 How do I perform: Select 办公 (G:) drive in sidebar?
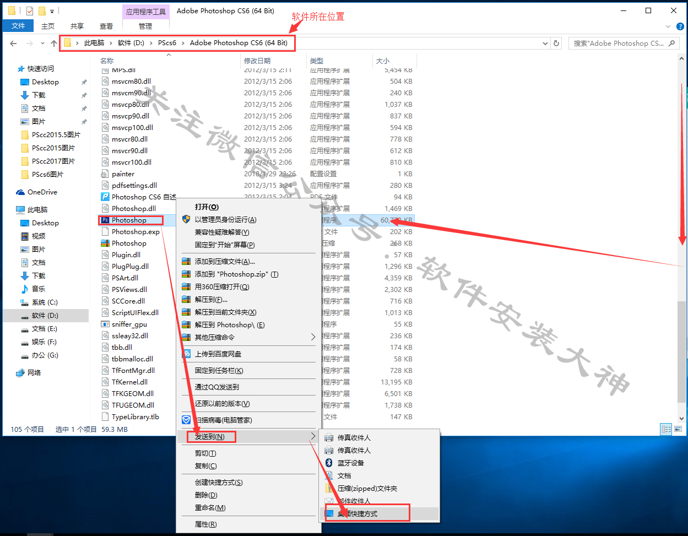[45, 355]
